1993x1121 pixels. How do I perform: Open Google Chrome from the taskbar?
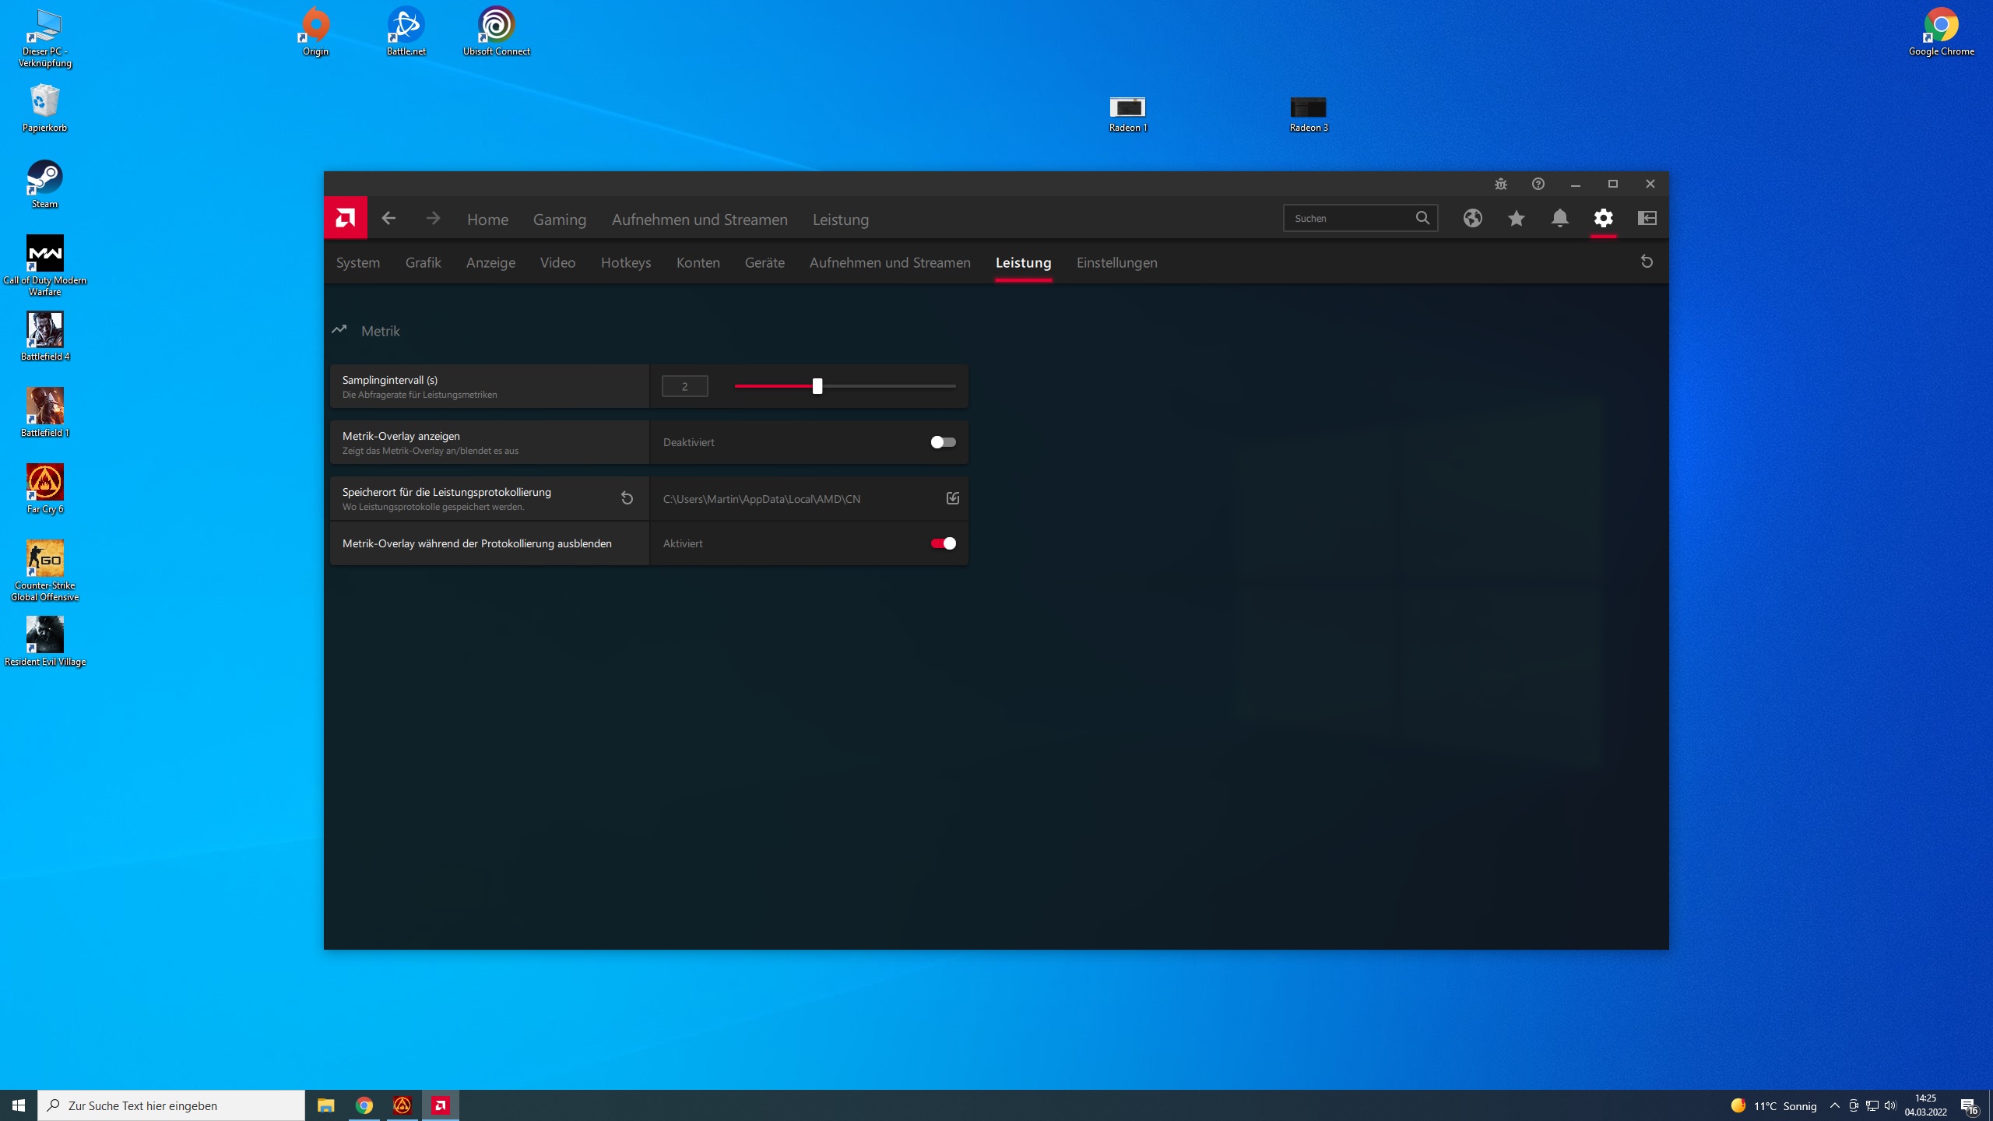coord(364,1105)
